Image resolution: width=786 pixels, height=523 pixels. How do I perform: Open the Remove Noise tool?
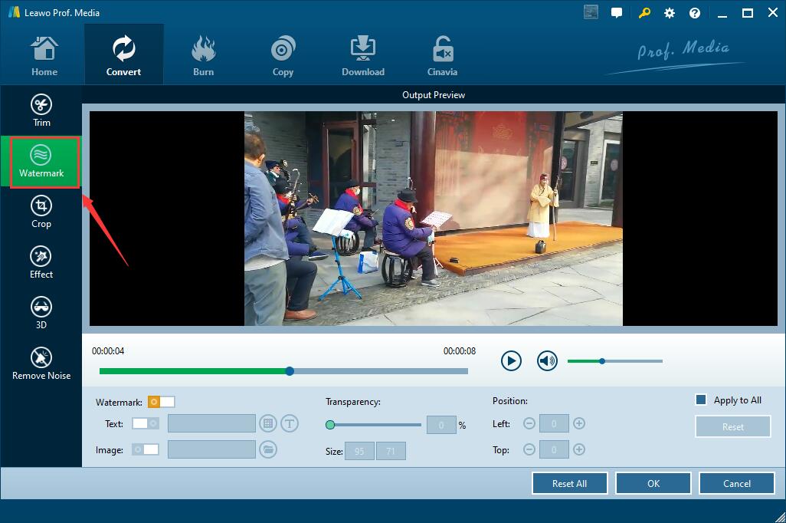(41, 363)
